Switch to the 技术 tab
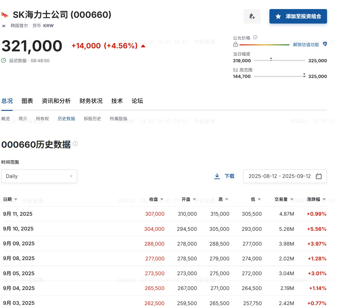The height and width of the screenshot is (306, 337). coord(117,101)
